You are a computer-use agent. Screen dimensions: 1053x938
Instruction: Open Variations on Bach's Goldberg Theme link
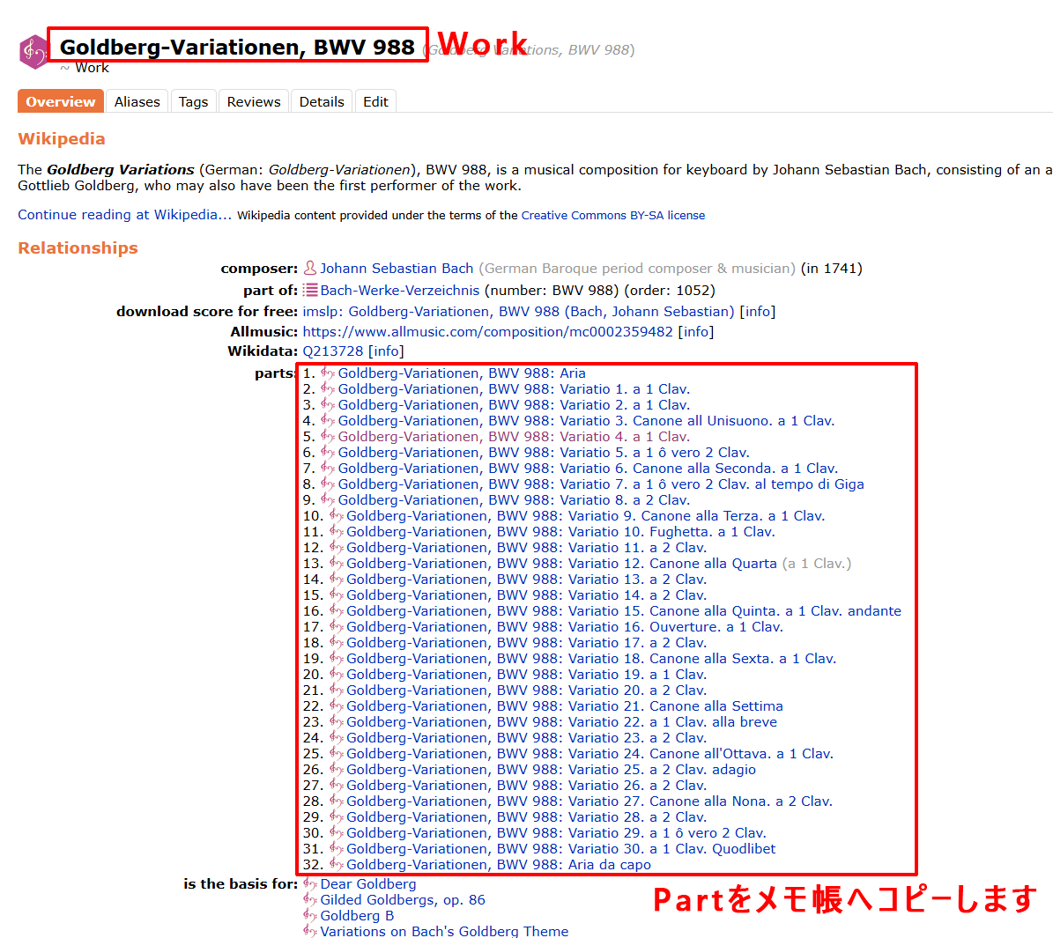coord(445,931)
